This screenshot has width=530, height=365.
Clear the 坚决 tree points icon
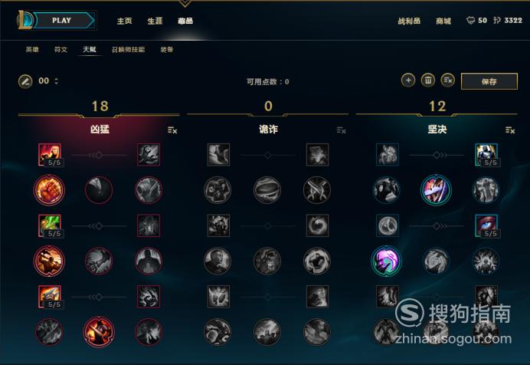[x=510, y=130]
